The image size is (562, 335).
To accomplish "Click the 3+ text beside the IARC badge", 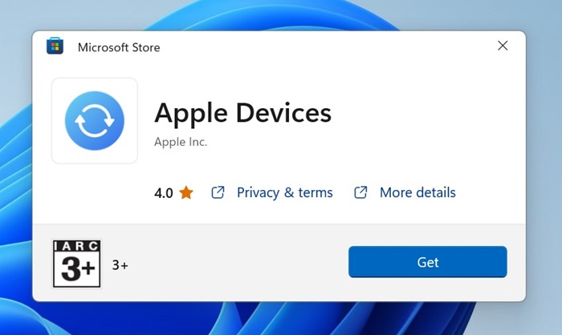I will 120,264.
